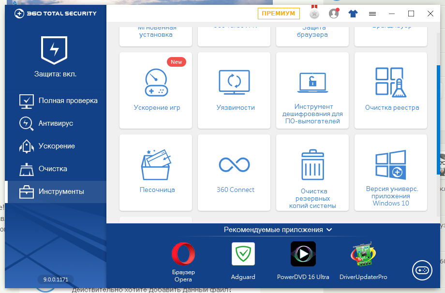Click the round game controller button
Viewport: 445px width, 293px height.
point(422,270)
